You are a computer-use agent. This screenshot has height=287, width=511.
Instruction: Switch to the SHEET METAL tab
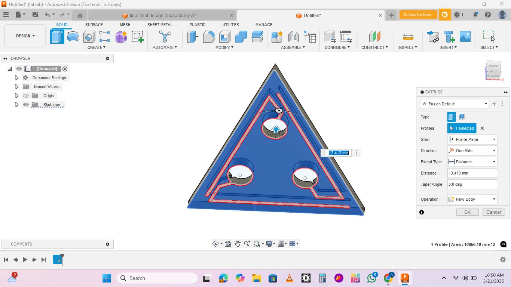(x=160, y=25)
